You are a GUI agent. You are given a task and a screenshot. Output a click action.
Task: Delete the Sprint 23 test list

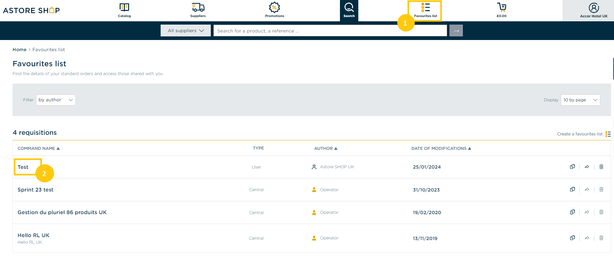coord(601,189)
